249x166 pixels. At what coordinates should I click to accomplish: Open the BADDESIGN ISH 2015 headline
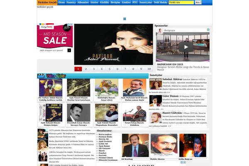170,64
